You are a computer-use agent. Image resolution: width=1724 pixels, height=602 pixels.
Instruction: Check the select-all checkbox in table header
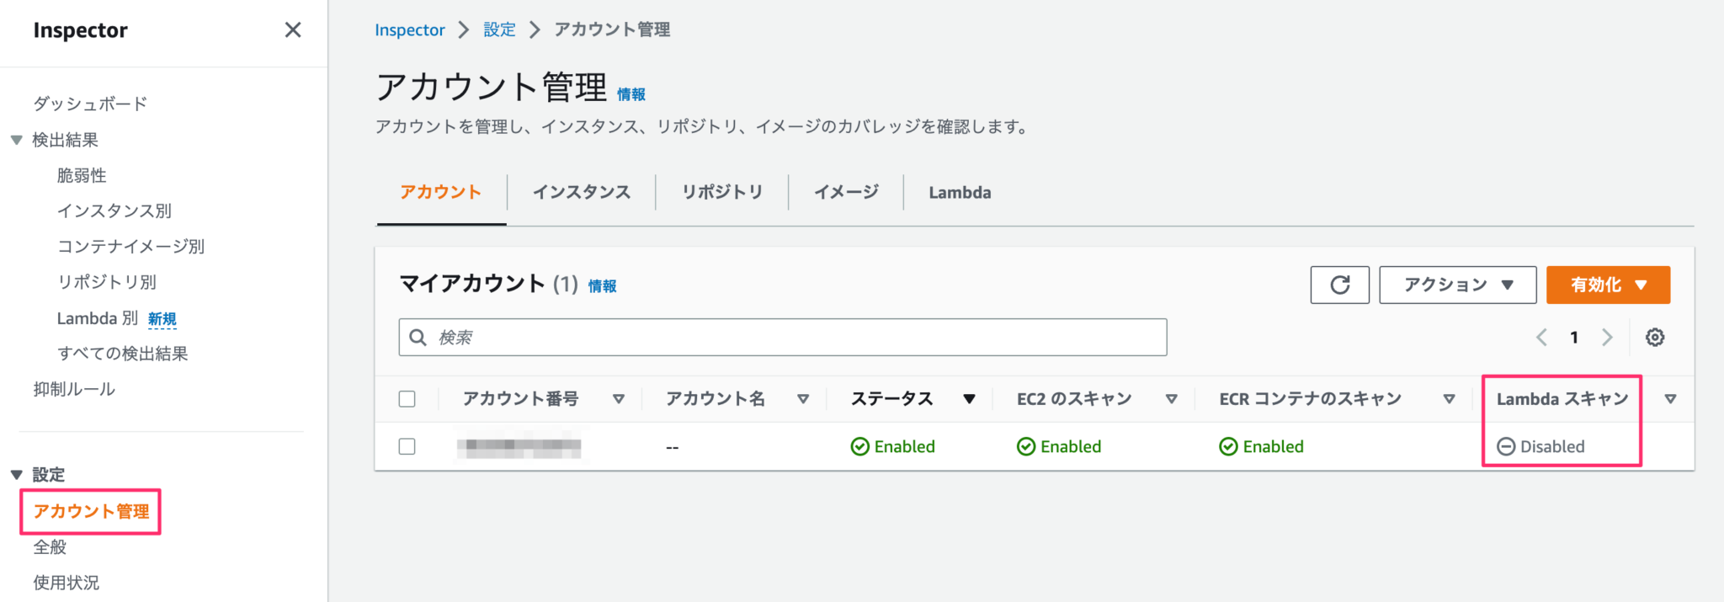(x=407, y=398)
